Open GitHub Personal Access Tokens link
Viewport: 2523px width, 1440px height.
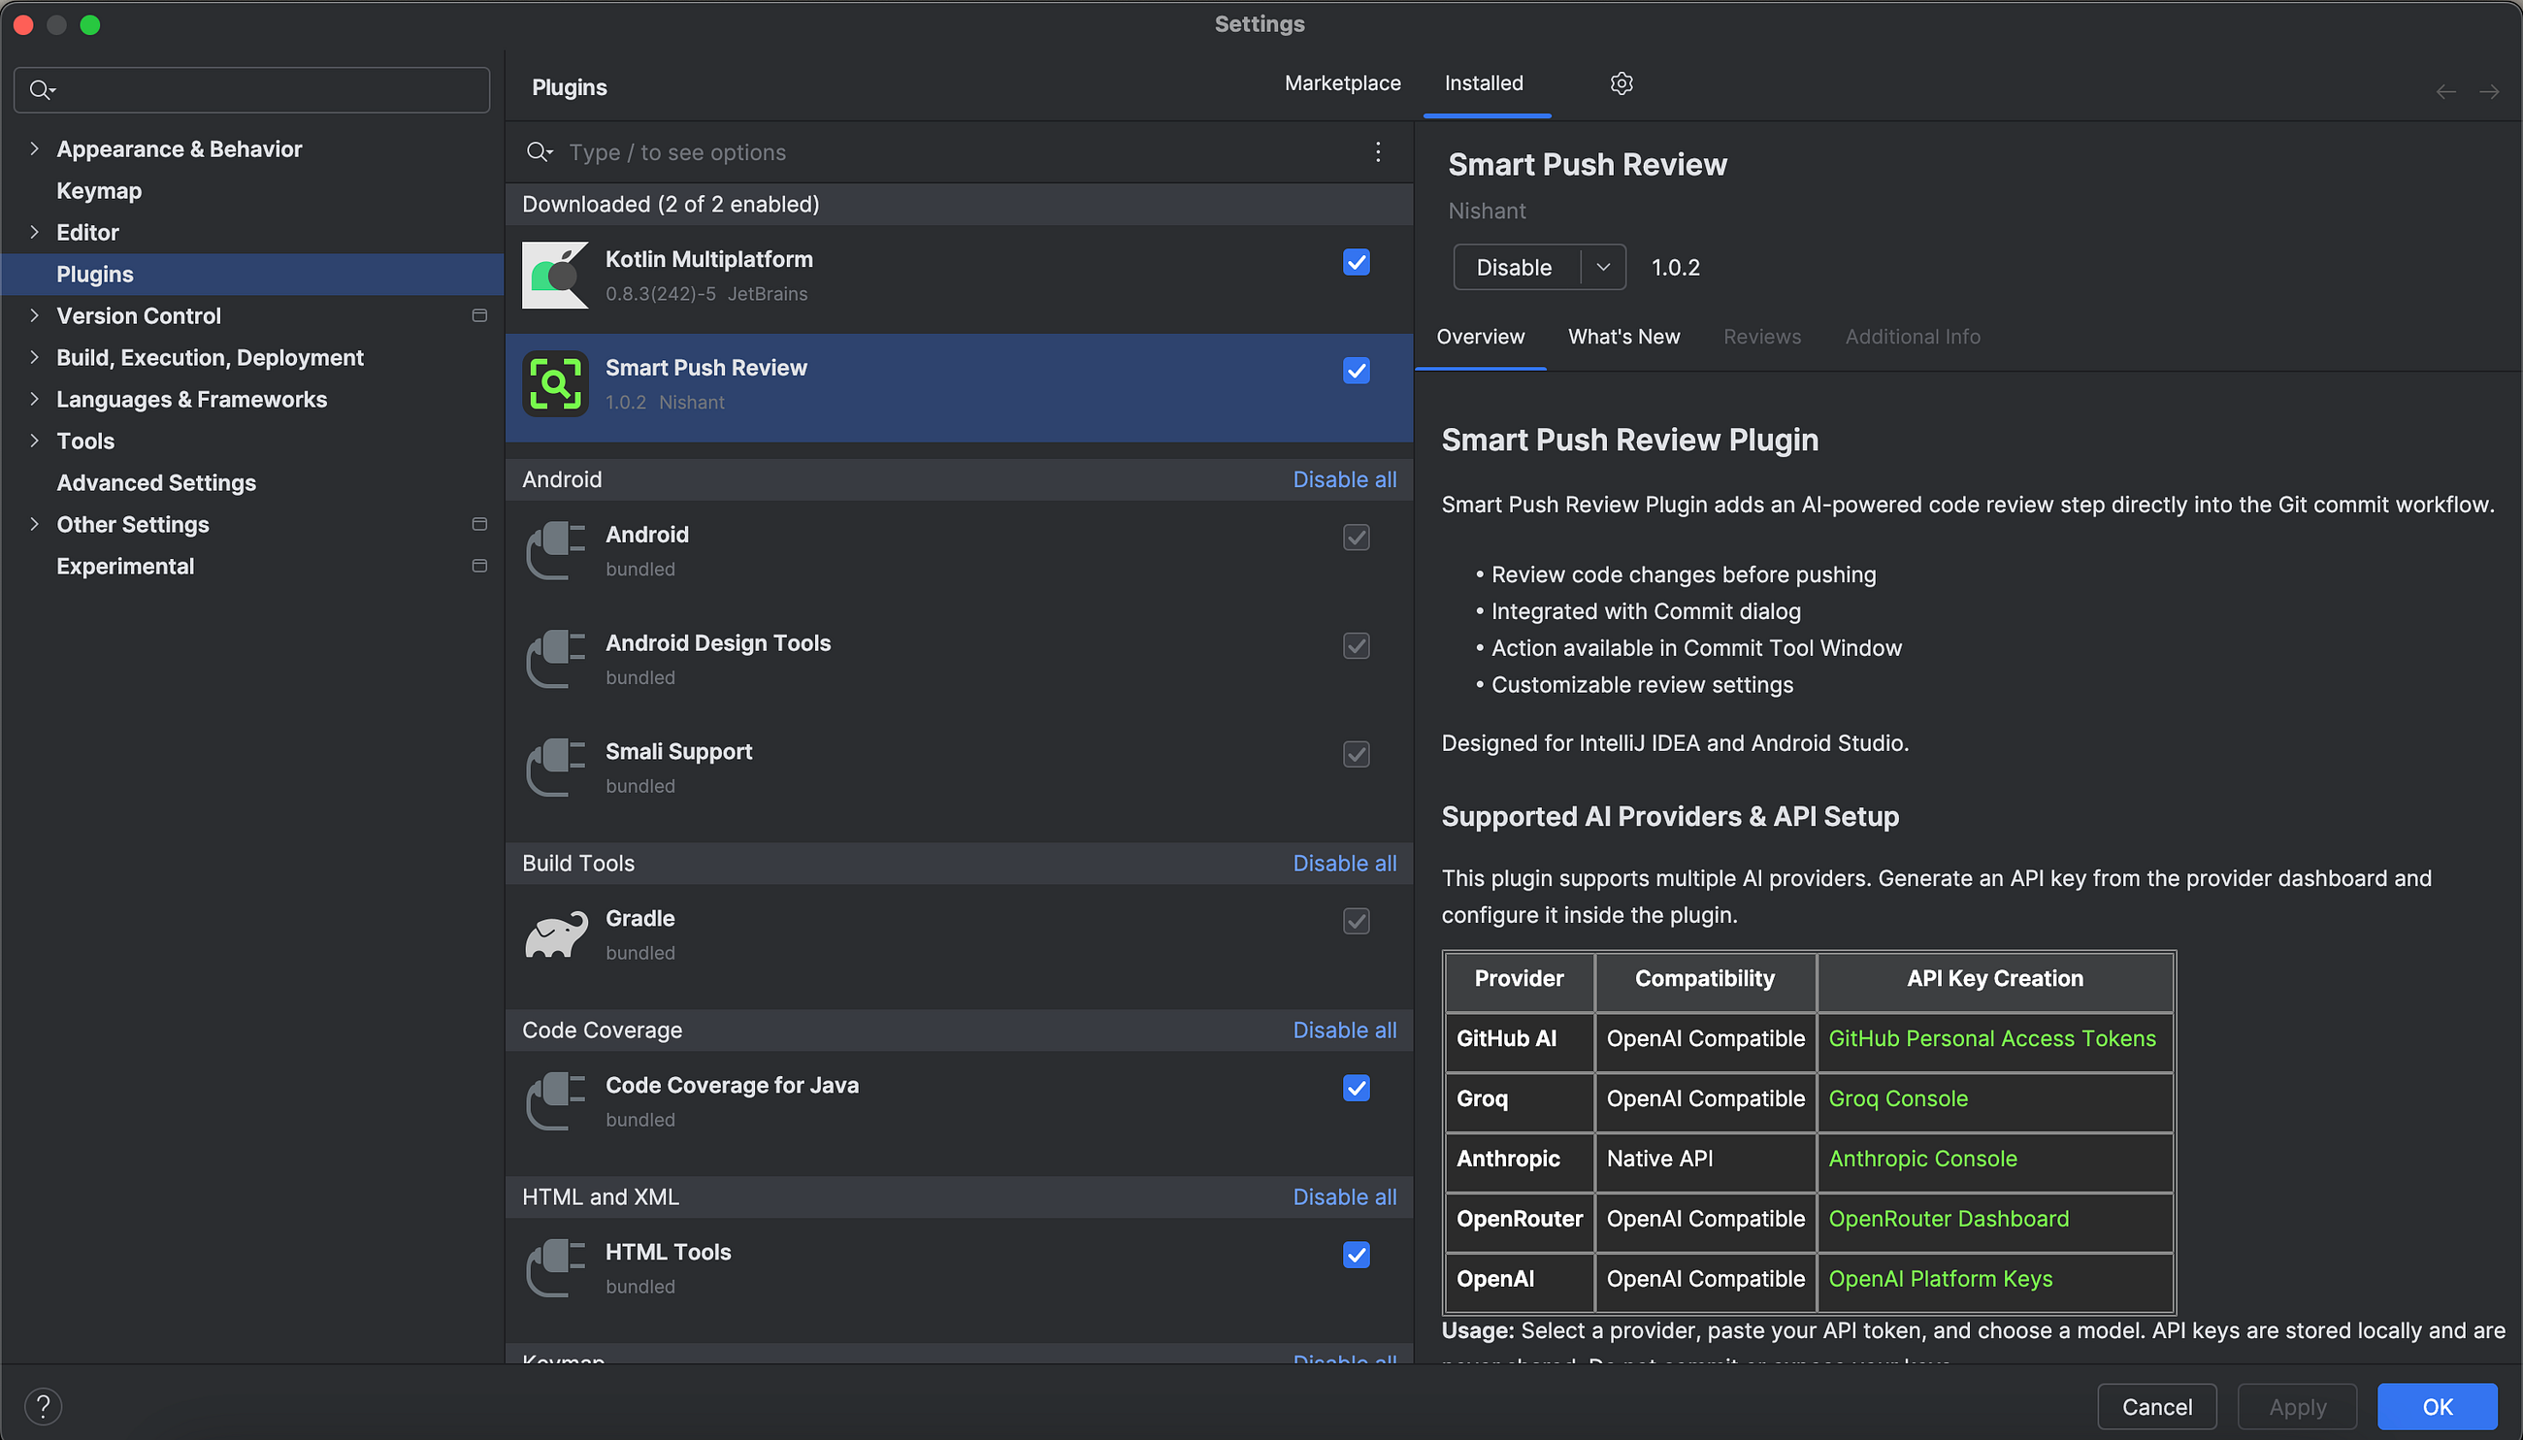(1992, 1038)
